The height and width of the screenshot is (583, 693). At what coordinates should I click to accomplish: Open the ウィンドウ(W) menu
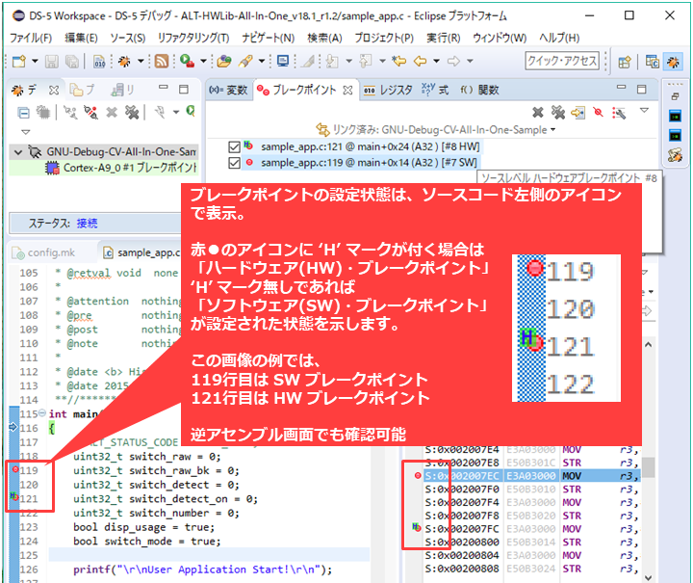pos(500,38)
